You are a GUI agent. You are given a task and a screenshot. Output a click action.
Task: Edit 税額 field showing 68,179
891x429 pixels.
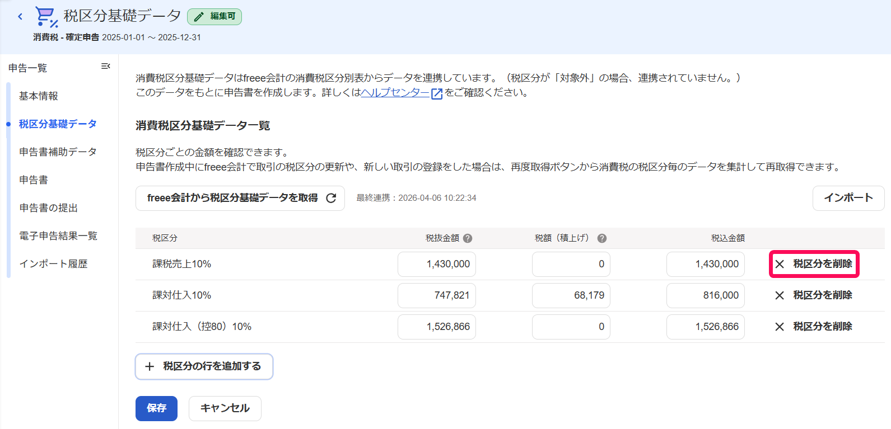571,295
